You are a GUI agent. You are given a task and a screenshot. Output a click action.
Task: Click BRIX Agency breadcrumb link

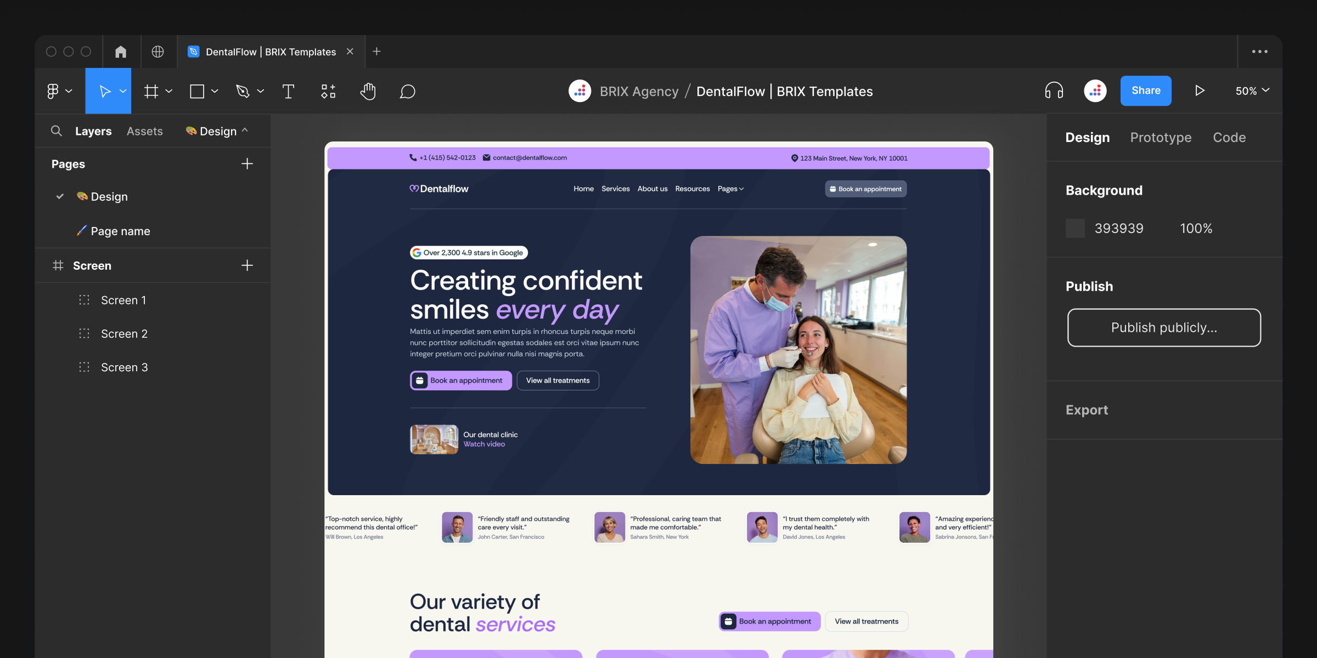[639, 91]
